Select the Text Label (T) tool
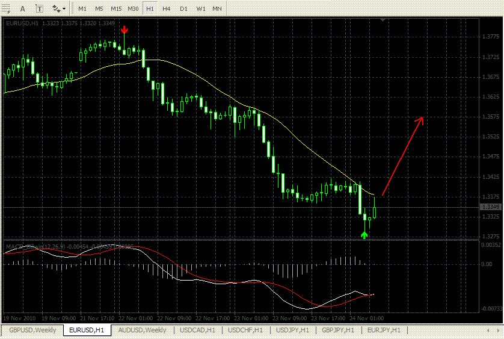 coord(39,8)
